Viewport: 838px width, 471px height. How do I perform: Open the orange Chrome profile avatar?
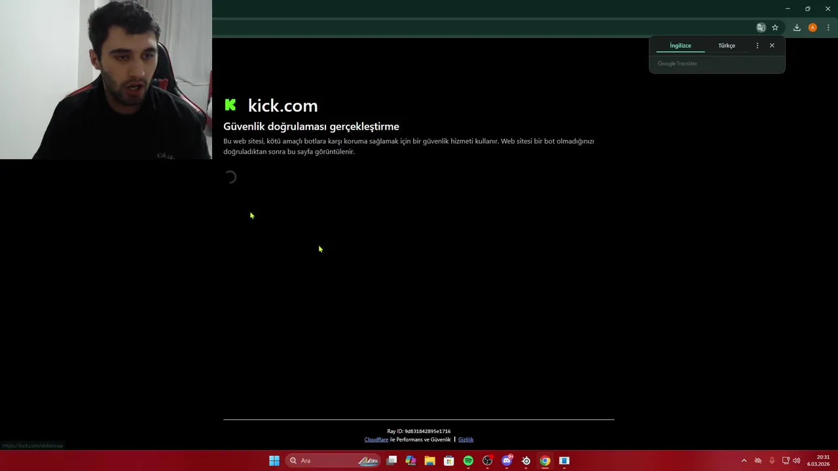tap(812, 27)
